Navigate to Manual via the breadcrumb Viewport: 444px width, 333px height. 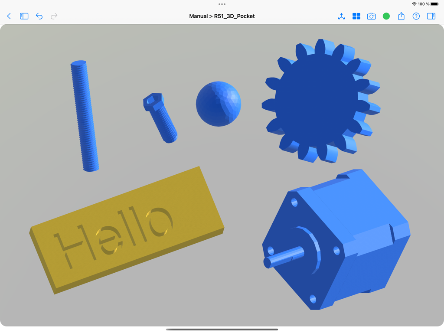coord(199,16)
